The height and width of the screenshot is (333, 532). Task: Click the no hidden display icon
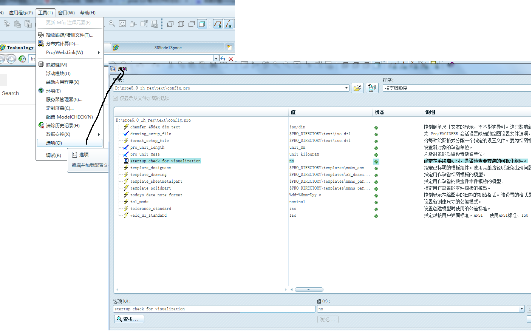[192, 24]
